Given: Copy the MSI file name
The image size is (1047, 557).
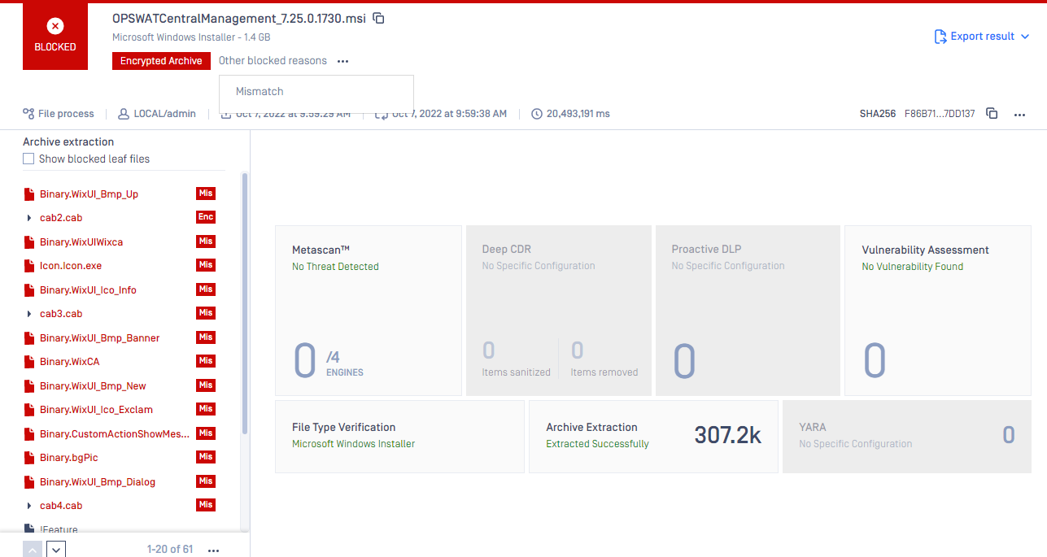Looking at the screenshot, I should point(378,19).
